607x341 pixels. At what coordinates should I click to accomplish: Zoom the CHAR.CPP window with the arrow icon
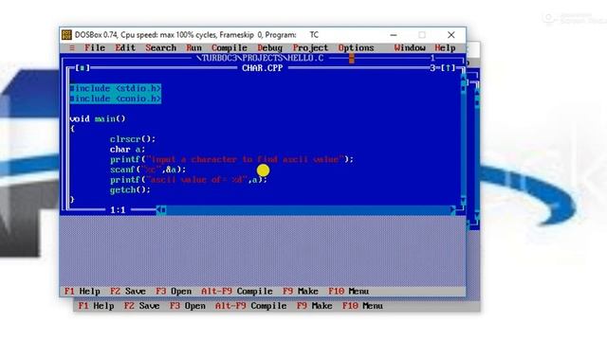(449, 68)
